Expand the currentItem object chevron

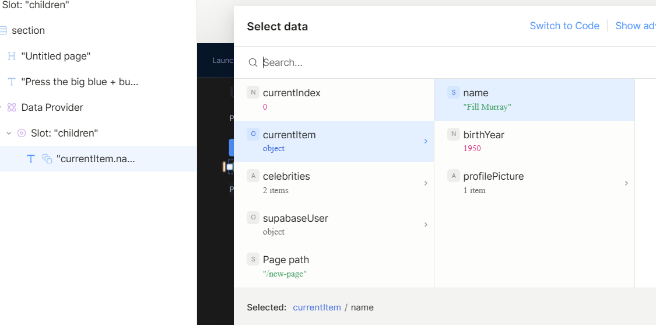426,141
